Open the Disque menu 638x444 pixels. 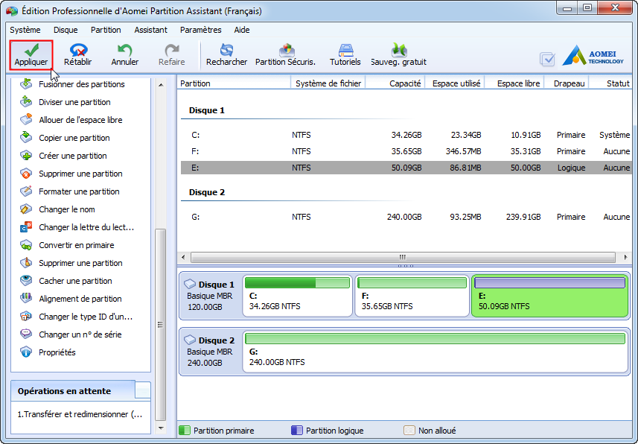coord(66,30)
